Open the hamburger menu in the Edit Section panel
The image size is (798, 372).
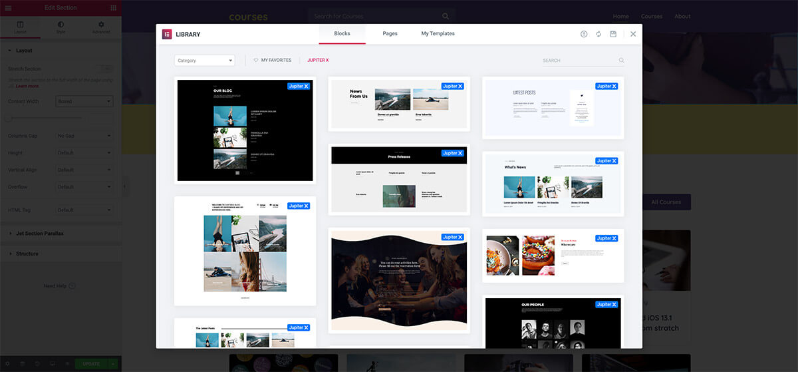(x=8, y=7)
